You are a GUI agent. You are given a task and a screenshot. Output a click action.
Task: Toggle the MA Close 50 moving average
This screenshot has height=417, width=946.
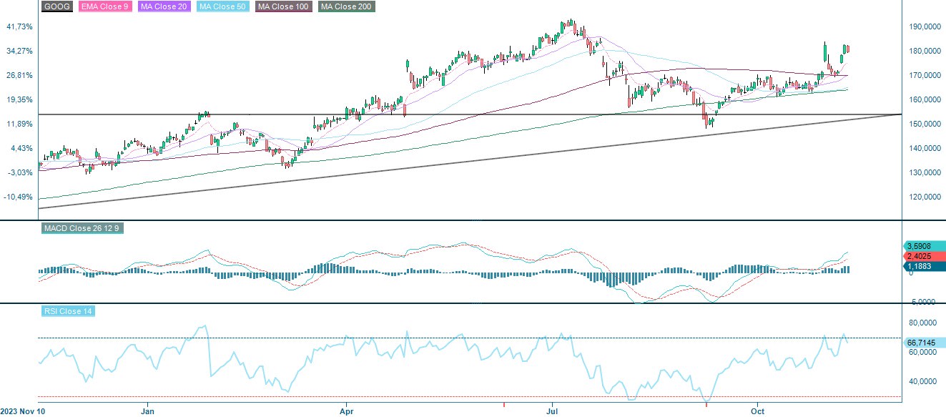click(x=222, y=6)
